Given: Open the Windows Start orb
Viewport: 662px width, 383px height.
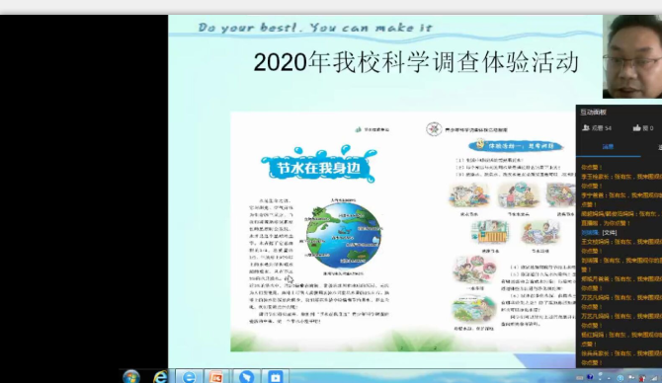Looking at the screenshot, I should click(131, 377).
